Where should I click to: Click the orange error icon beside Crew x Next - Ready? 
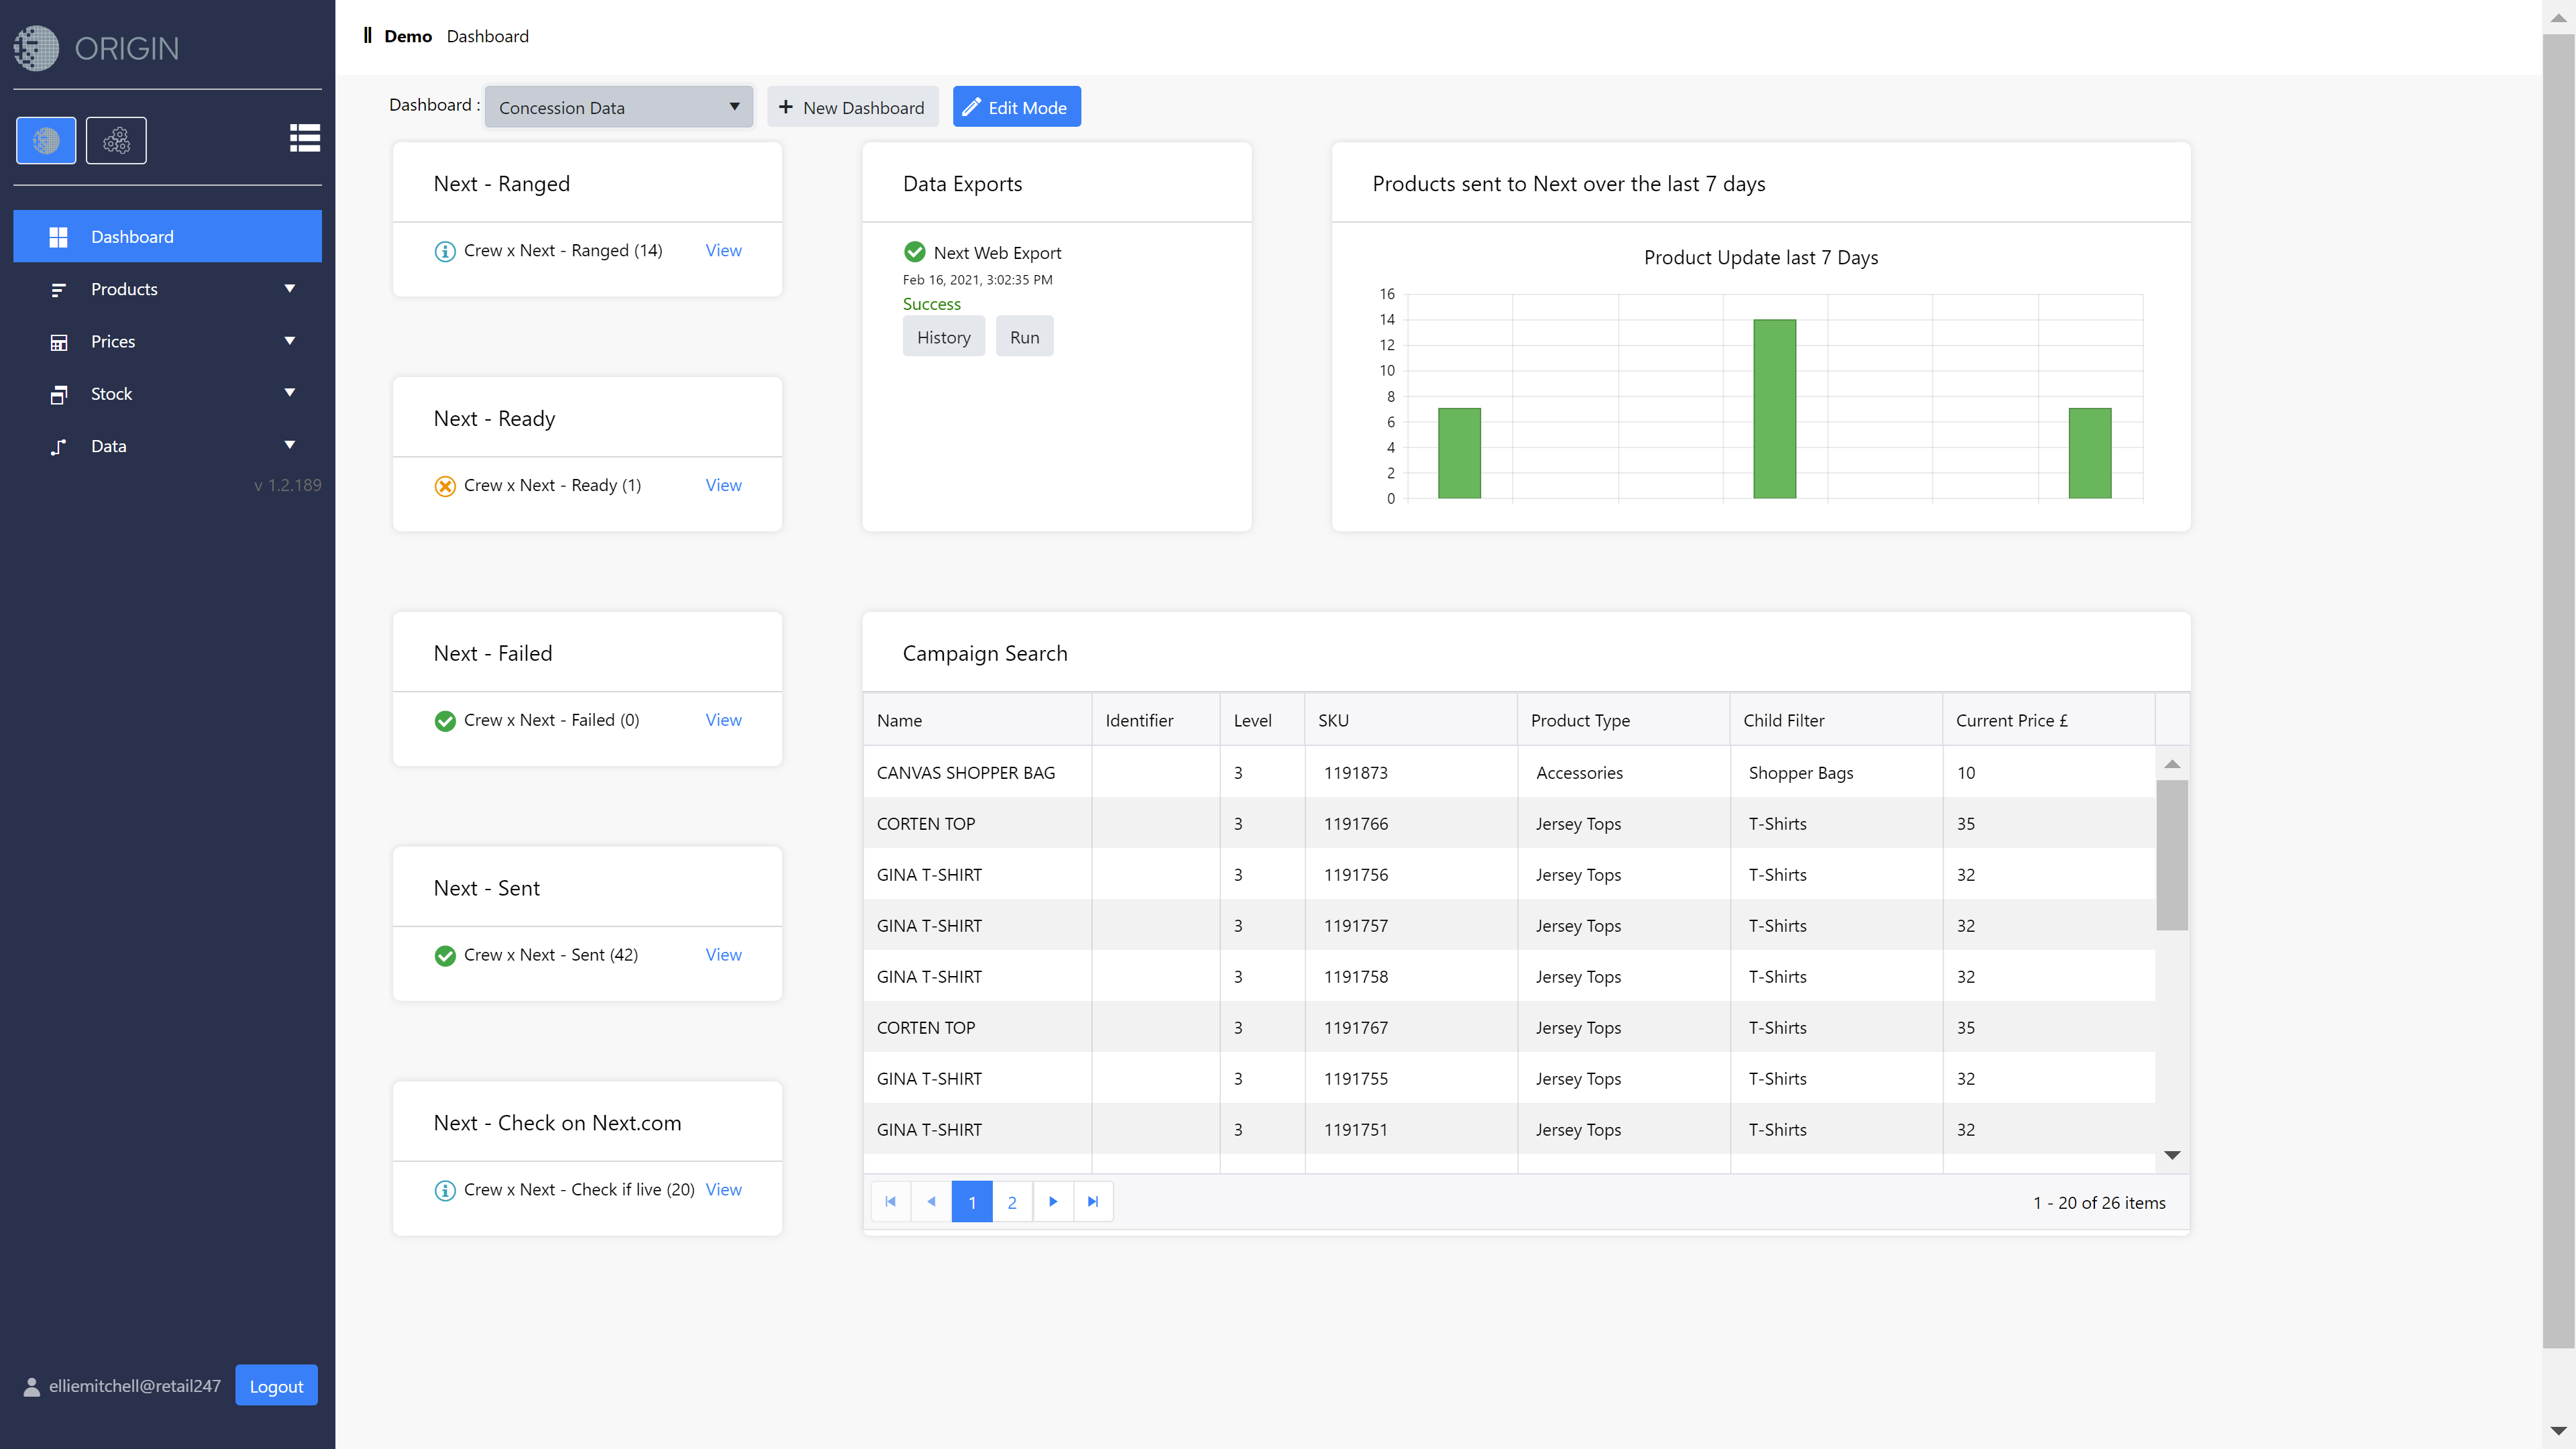point(445,486)
